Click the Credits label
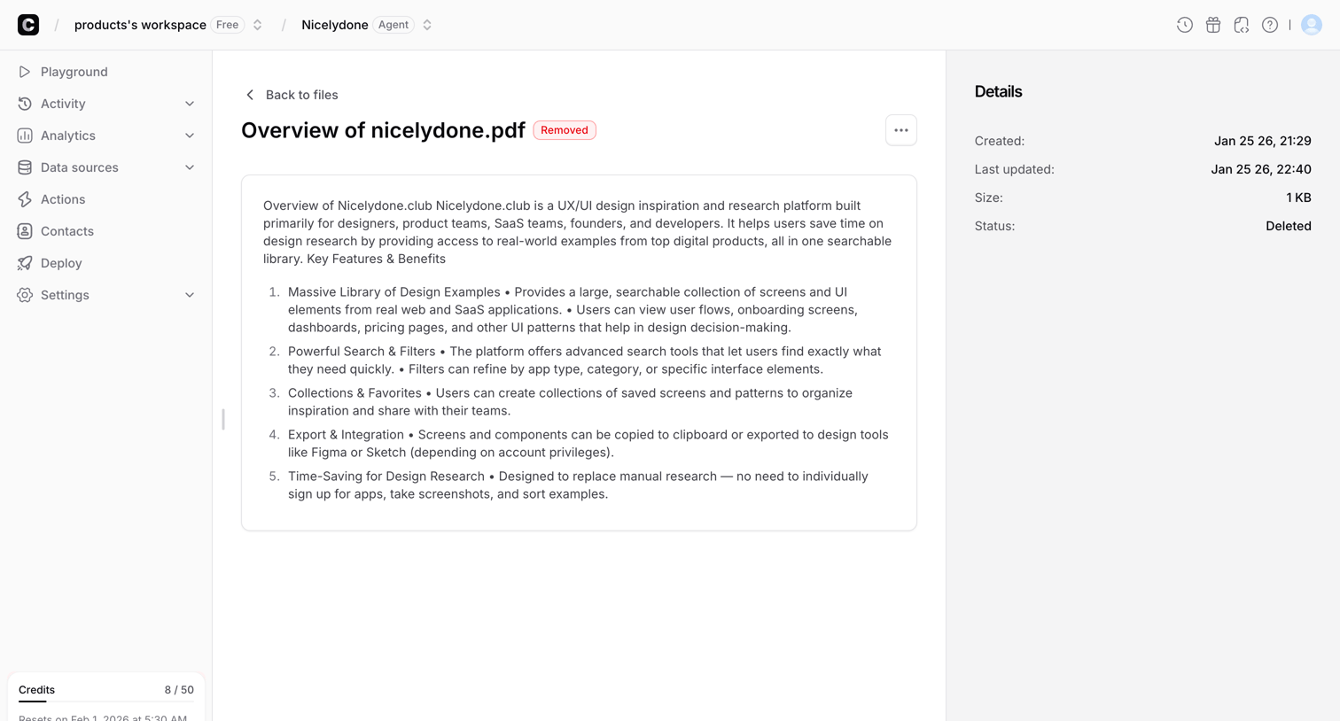This screenshot has width=1340, height=721. pyautogui.click(x=36, y=690)
